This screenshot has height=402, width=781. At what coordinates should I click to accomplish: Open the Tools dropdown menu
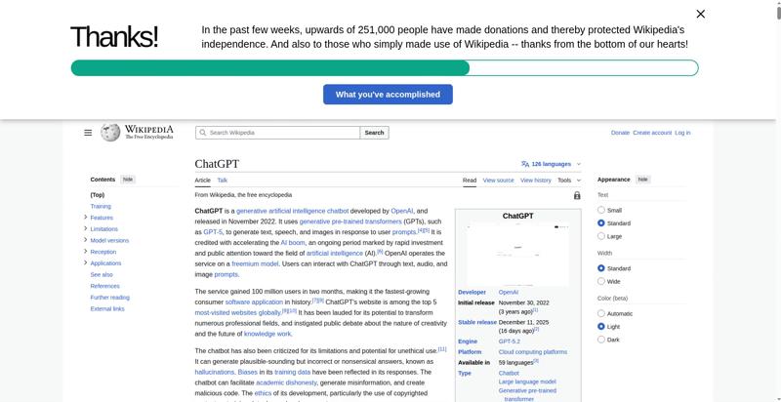[567, 181]
